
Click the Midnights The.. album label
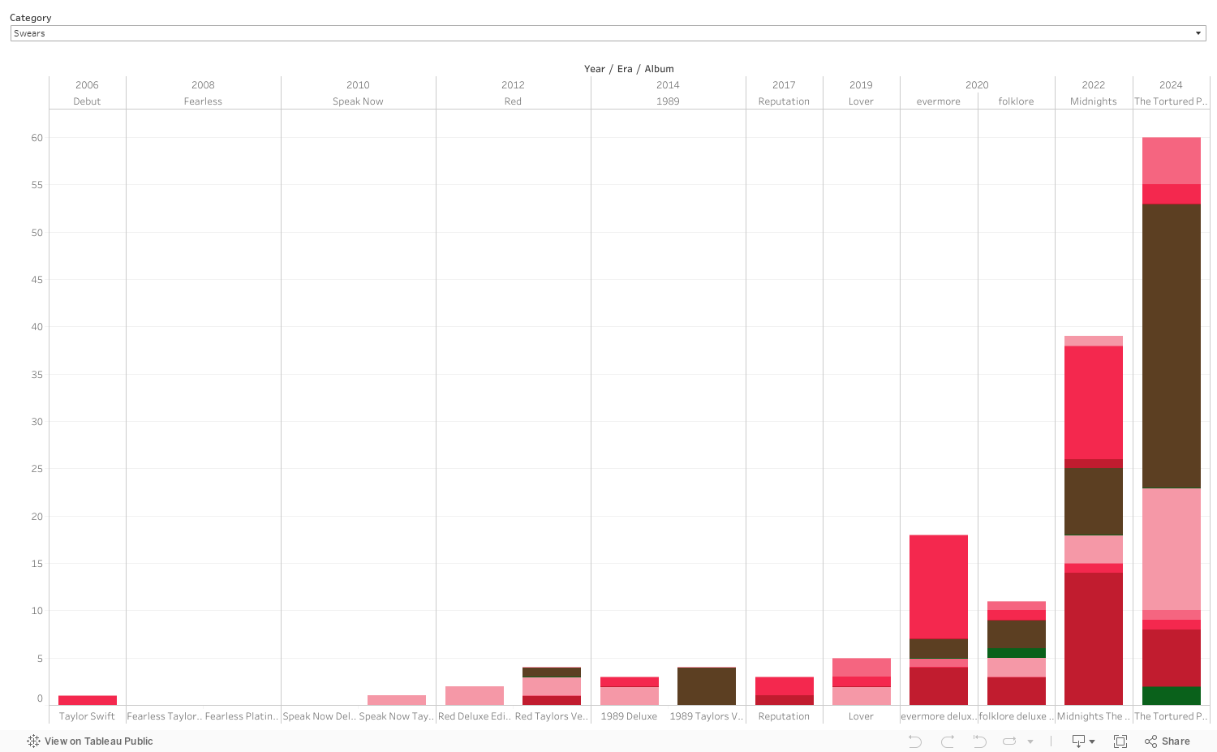(x=1093, y=716)
